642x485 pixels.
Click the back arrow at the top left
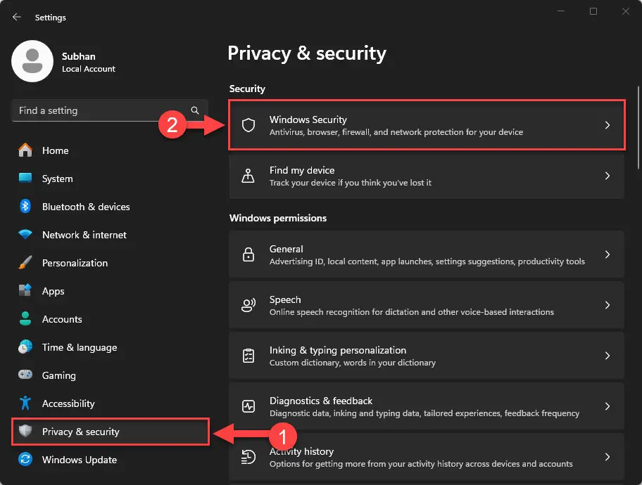click(x=15, y=17)
